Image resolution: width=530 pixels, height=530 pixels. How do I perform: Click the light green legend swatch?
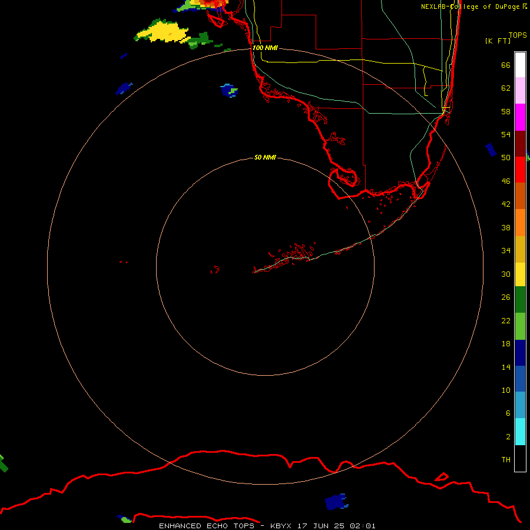coord(520,326)
